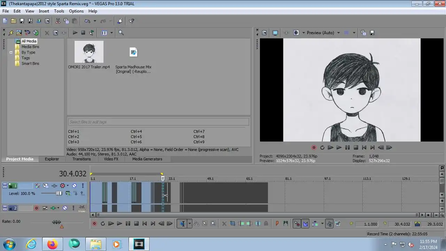Open the Tools menu

(x=59, y=11)
